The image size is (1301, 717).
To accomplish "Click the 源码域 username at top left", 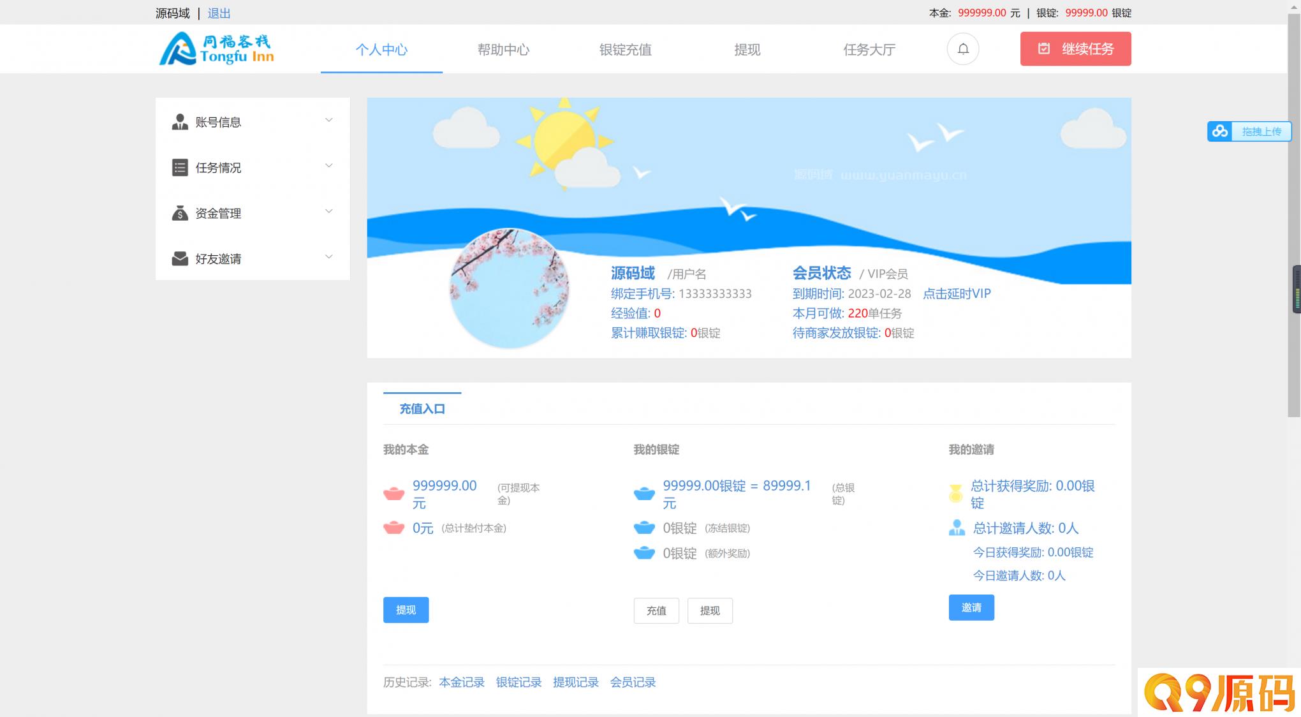I will (173, 13).
